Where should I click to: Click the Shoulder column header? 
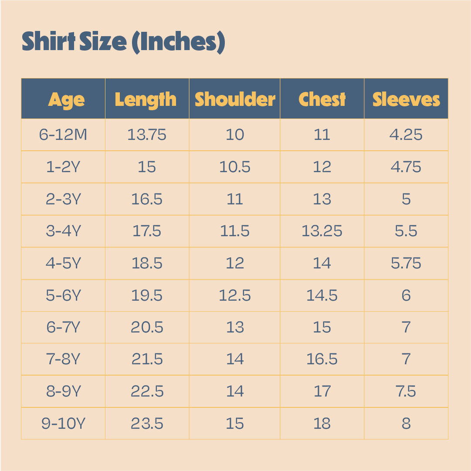235,99
